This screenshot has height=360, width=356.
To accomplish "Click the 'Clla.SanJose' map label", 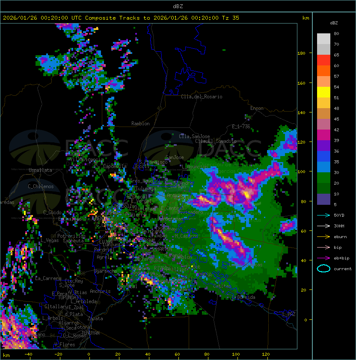I will pos(194,136).
